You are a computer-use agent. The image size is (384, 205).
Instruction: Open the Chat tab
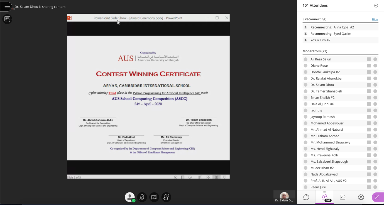pyautogui.click(x=306, y=197)
